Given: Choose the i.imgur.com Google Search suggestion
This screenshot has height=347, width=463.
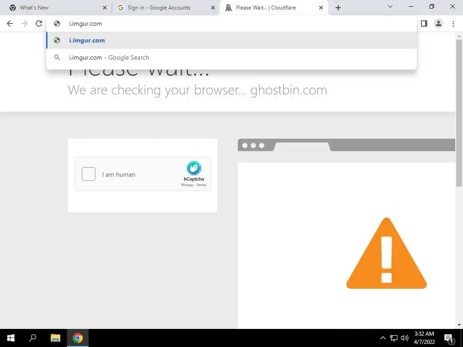Looking at the screenshot, I should [x=231, y=57].
